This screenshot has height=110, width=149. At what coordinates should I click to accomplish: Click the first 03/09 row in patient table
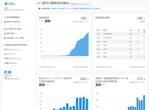point(119,34)
